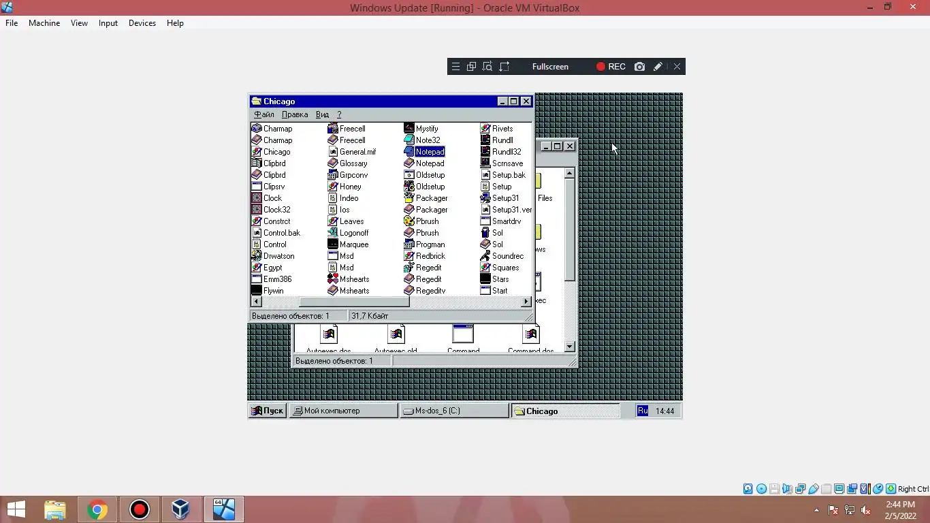Select the Stars screensaver file
This screenshot has width=930, height=523.
[495, 279]
